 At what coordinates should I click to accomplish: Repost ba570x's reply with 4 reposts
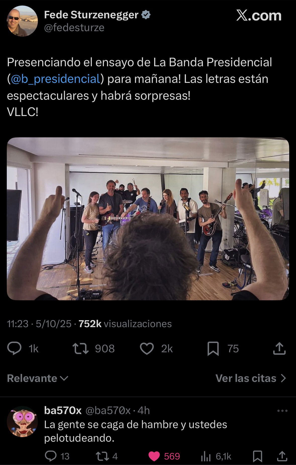102,456
